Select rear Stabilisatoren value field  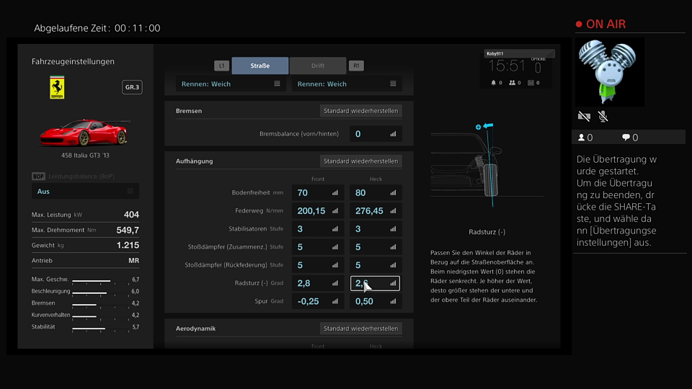(x=376, y=229)
